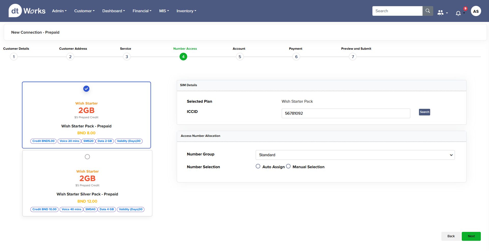Viewport: 489px width, 251px height.
Task: Click the Preview and Submit step label
Action: coord(356,49)
